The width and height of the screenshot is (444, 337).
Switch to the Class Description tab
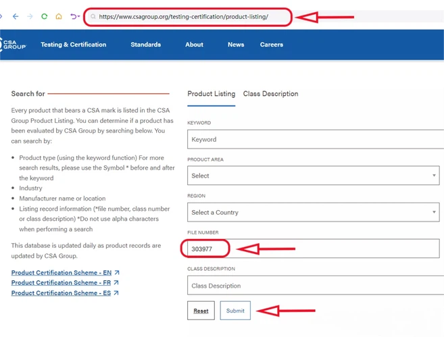(x=270, y=94)
